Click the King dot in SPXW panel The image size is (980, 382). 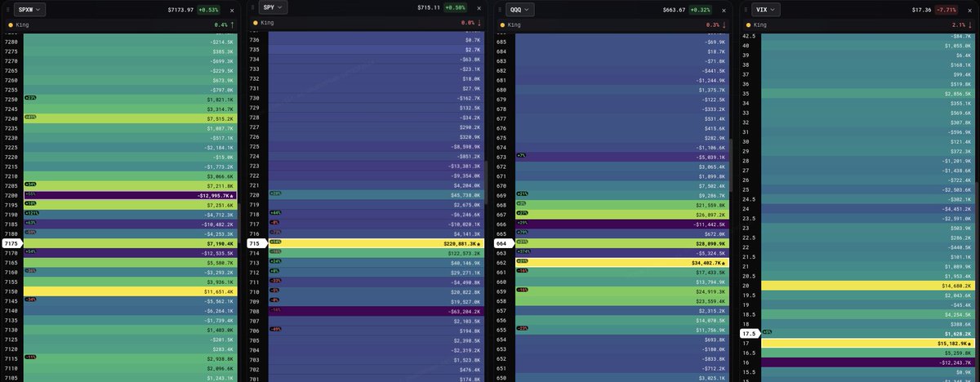10,25
